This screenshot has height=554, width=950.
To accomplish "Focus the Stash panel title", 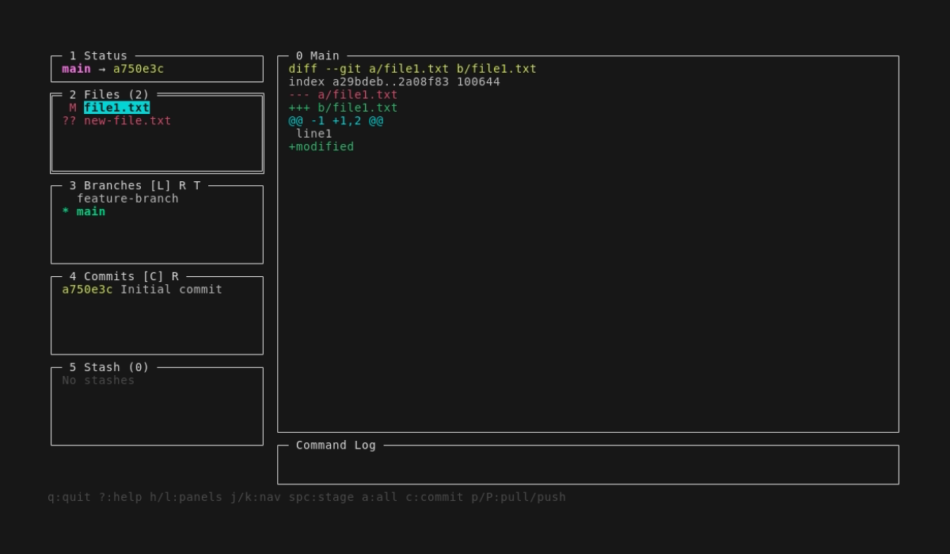I will tap(108, 368).
